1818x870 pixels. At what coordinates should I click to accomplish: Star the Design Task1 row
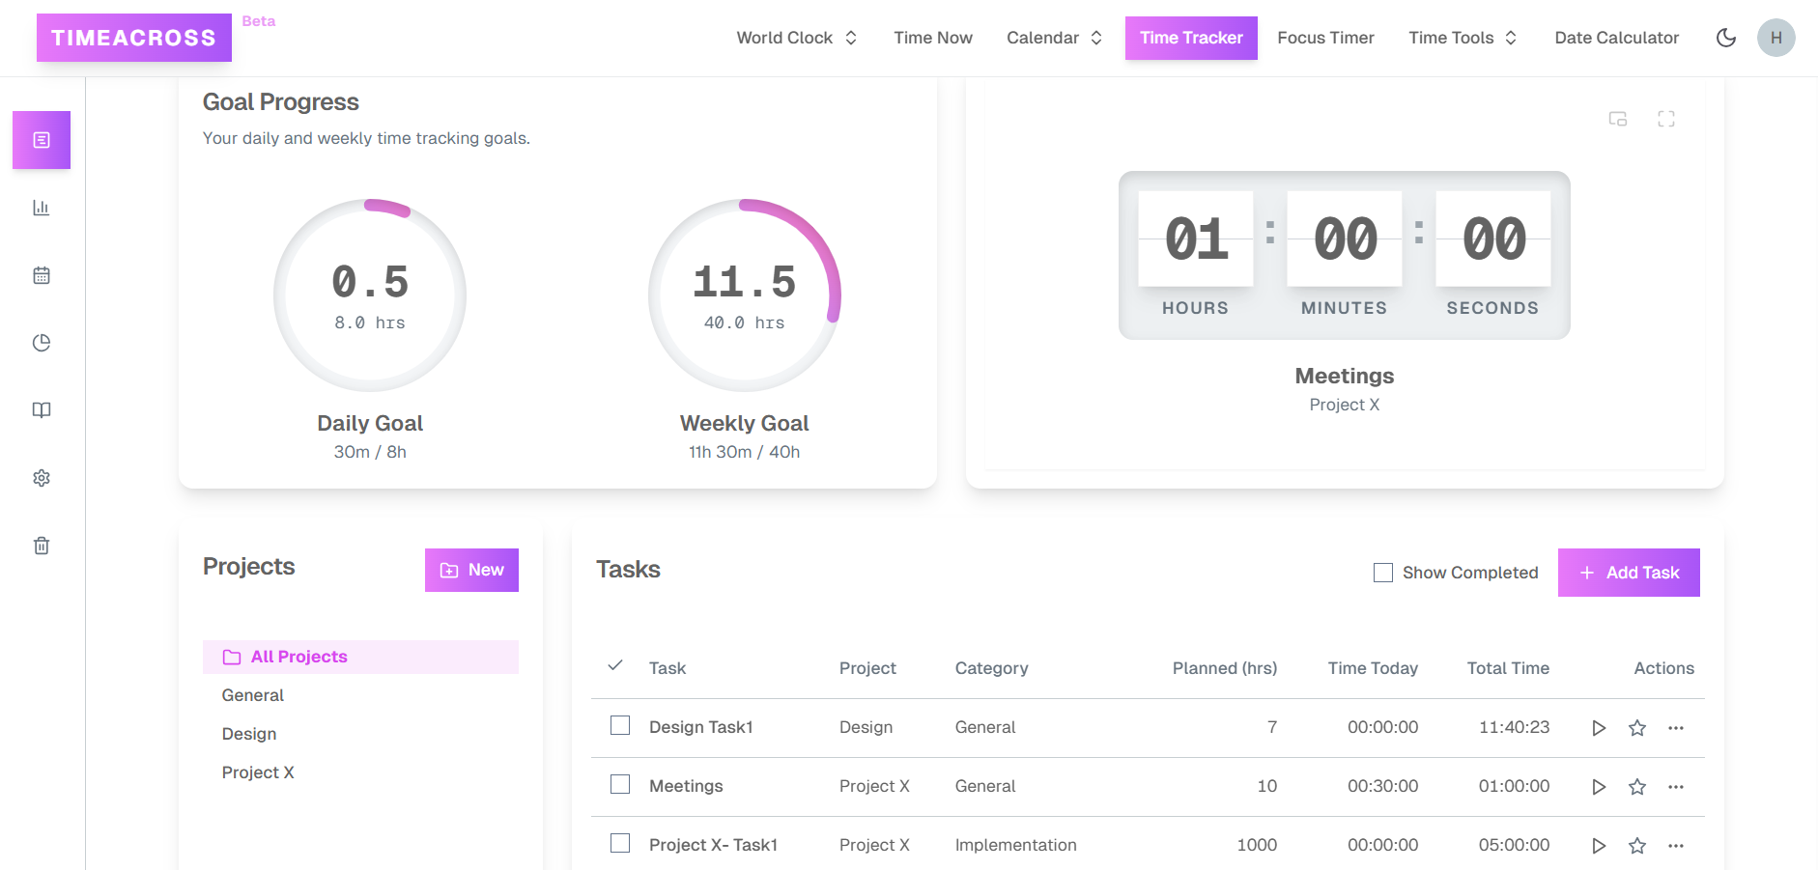[1637, 728]
